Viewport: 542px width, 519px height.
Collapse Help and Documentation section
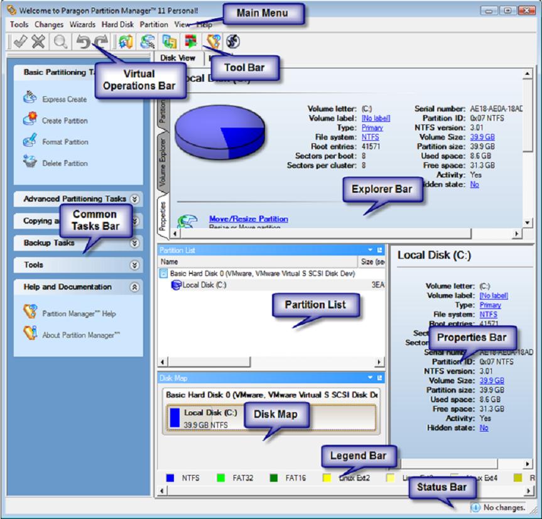tap(134, 287)
